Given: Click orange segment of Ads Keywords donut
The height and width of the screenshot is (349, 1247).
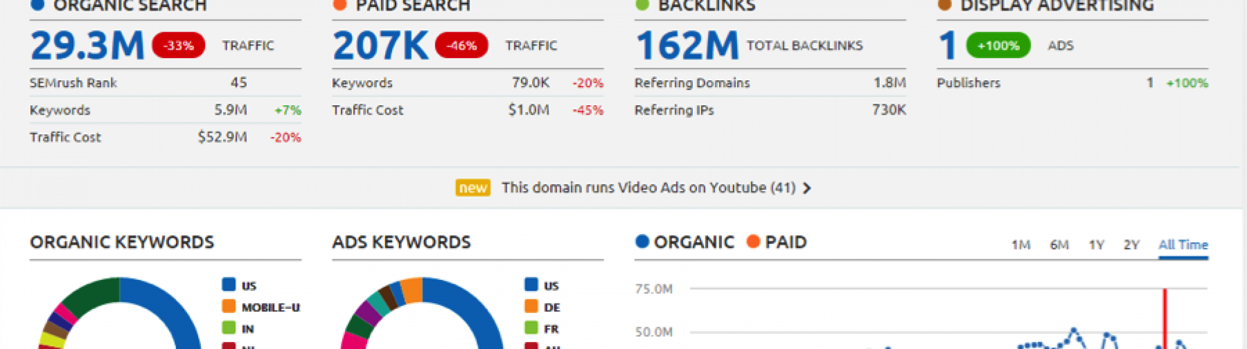Looking at the screenshot, I should [412, 290].
